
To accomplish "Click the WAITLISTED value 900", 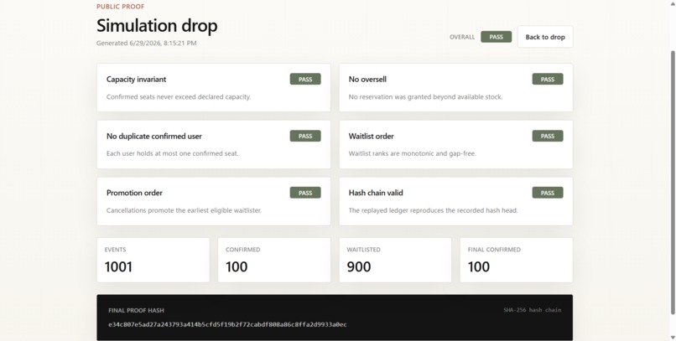I will 359,267.
